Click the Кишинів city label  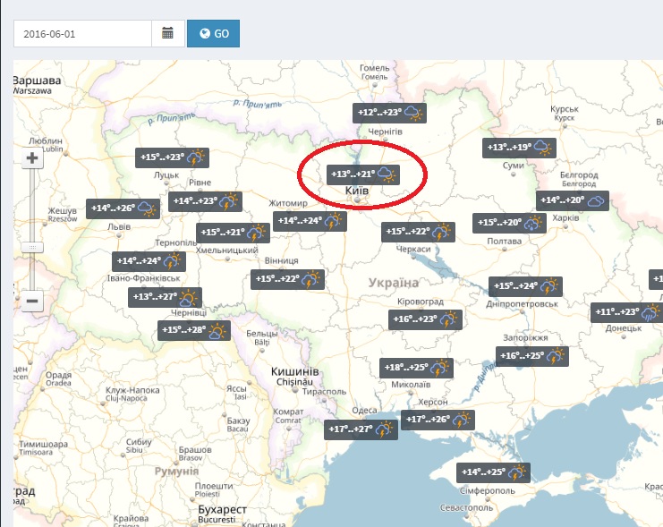tap(294, 371)
